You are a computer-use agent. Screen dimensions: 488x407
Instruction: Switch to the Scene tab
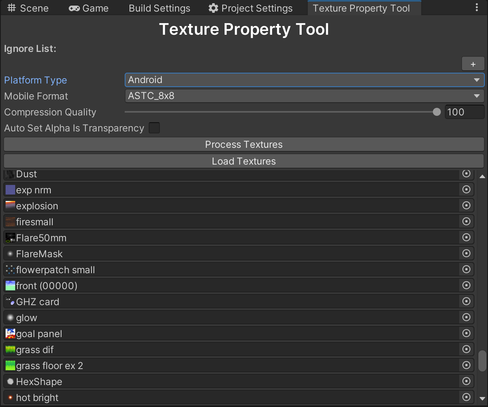pyautogui.click(x=28, y=8)
